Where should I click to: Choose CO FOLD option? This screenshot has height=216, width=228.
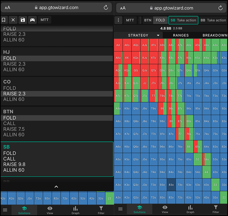point(57,88)
